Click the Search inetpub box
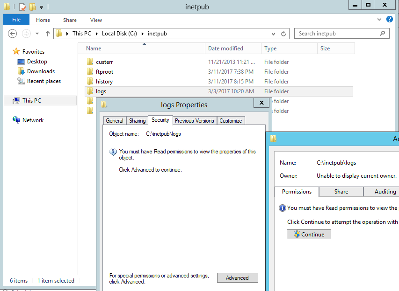The height and width of the screenshot is (291, 399). coord(342,34)
